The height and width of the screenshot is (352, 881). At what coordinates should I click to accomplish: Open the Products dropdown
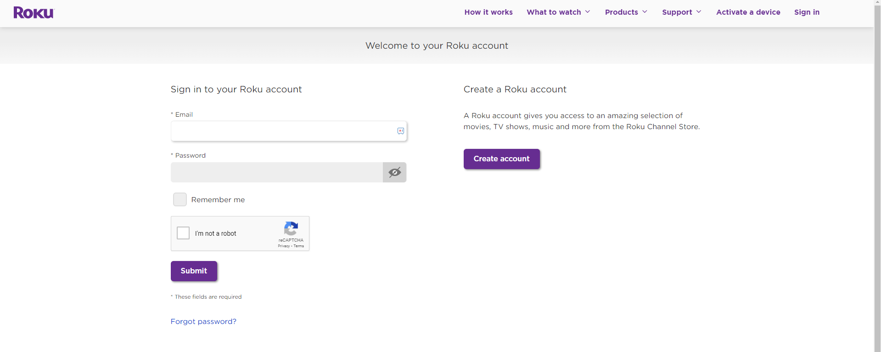pos(626,12)
